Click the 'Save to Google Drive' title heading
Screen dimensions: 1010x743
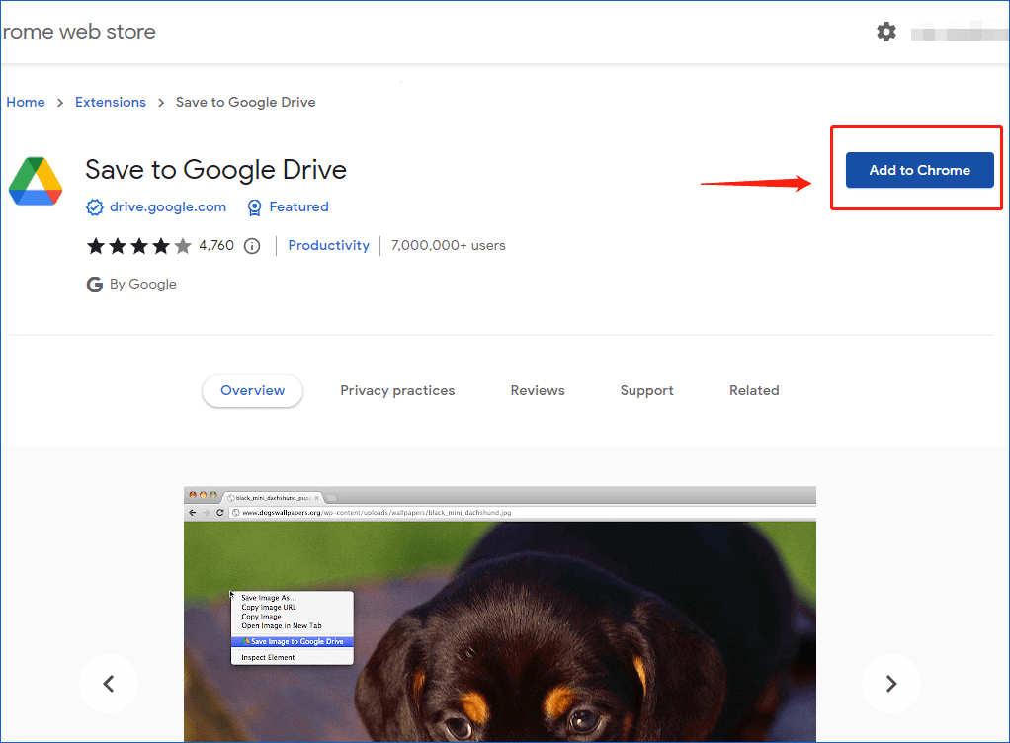tap(215, 170)
